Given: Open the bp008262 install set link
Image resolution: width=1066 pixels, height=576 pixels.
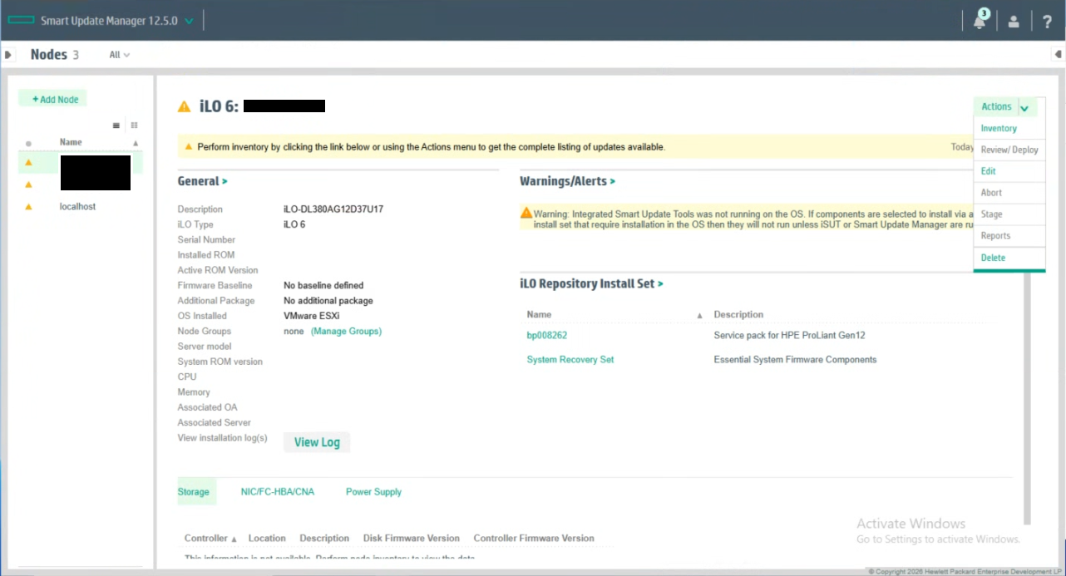Looking at the screenshot, I should tap(547, 336).
